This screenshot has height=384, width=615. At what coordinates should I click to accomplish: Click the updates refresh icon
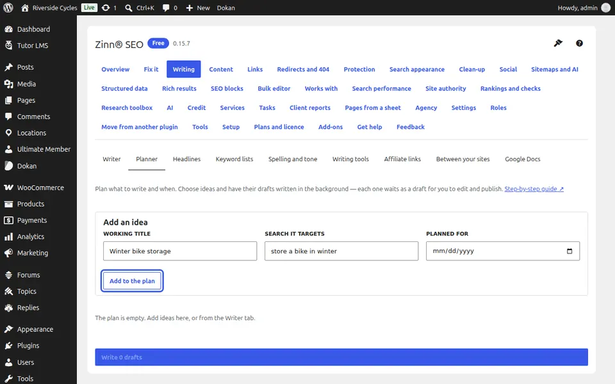click(x=106, y=8)
